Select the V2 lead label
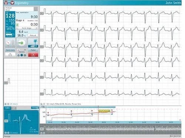The image size is (185, 138). click(x=42, y=30)
